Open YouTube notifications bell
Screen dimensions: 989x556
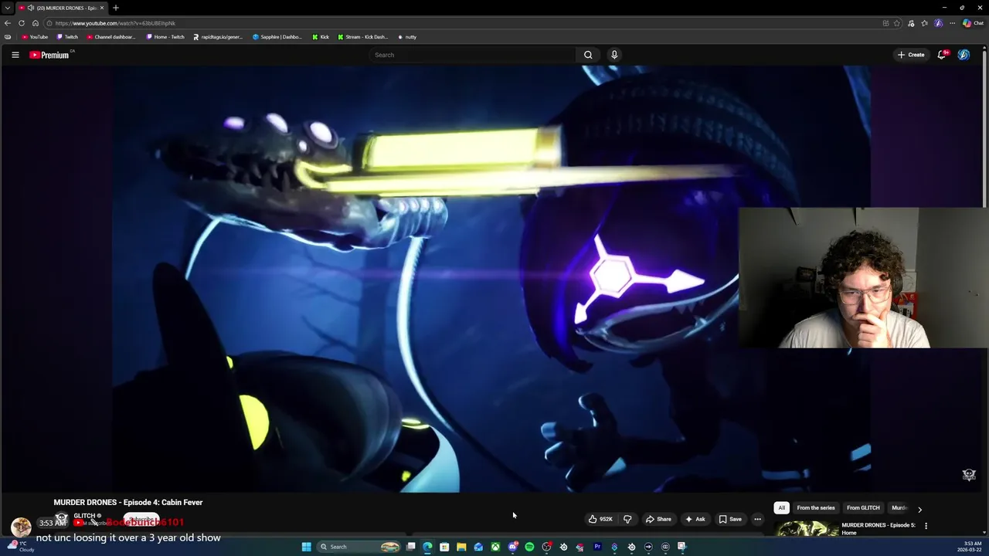pos(942,55)
